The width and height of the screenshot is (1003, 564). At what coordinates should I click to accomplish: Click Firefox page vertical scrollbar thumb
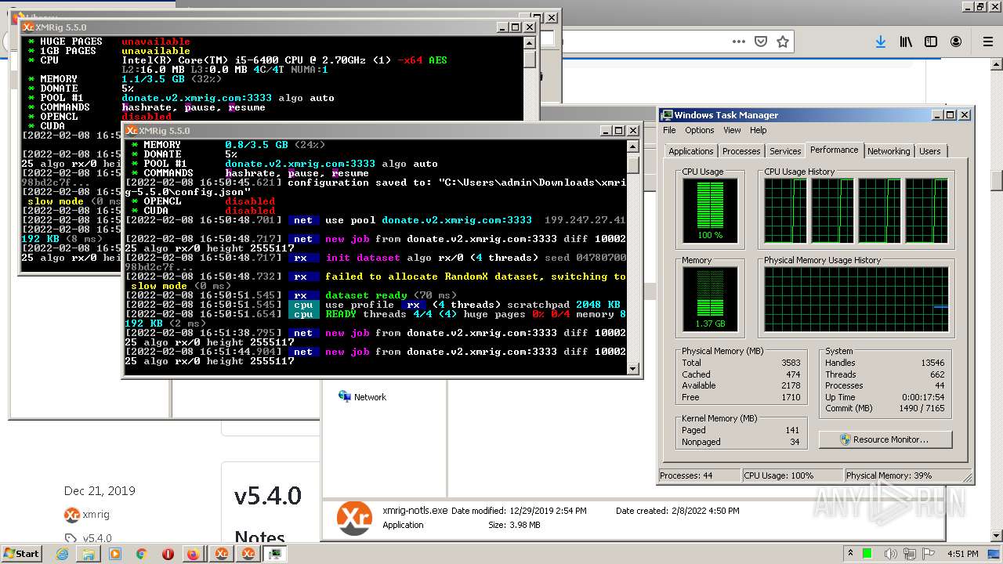pyautogui.click(x=997, y=180)
